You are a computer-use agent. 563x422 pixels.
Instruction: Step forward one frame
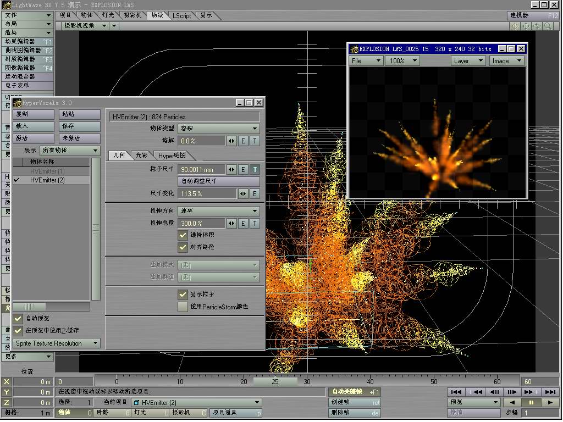click(513, 392)
